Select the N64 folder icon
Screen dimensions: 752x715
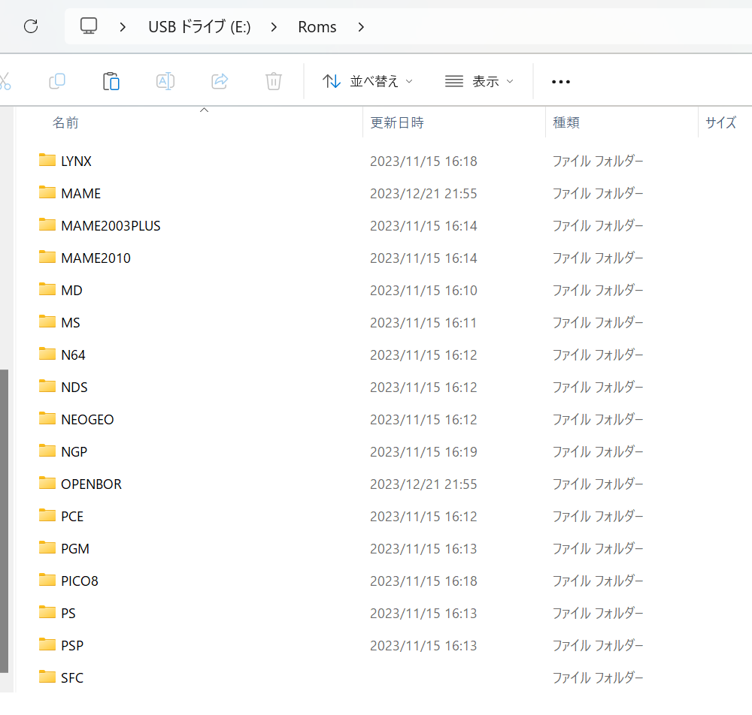47,354
